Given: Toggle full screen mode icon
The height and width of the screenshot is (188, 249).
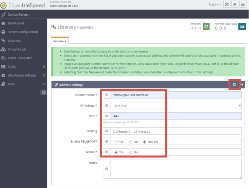Looking at the screenshot, I should pyautogui.click(x=227, y=4).
